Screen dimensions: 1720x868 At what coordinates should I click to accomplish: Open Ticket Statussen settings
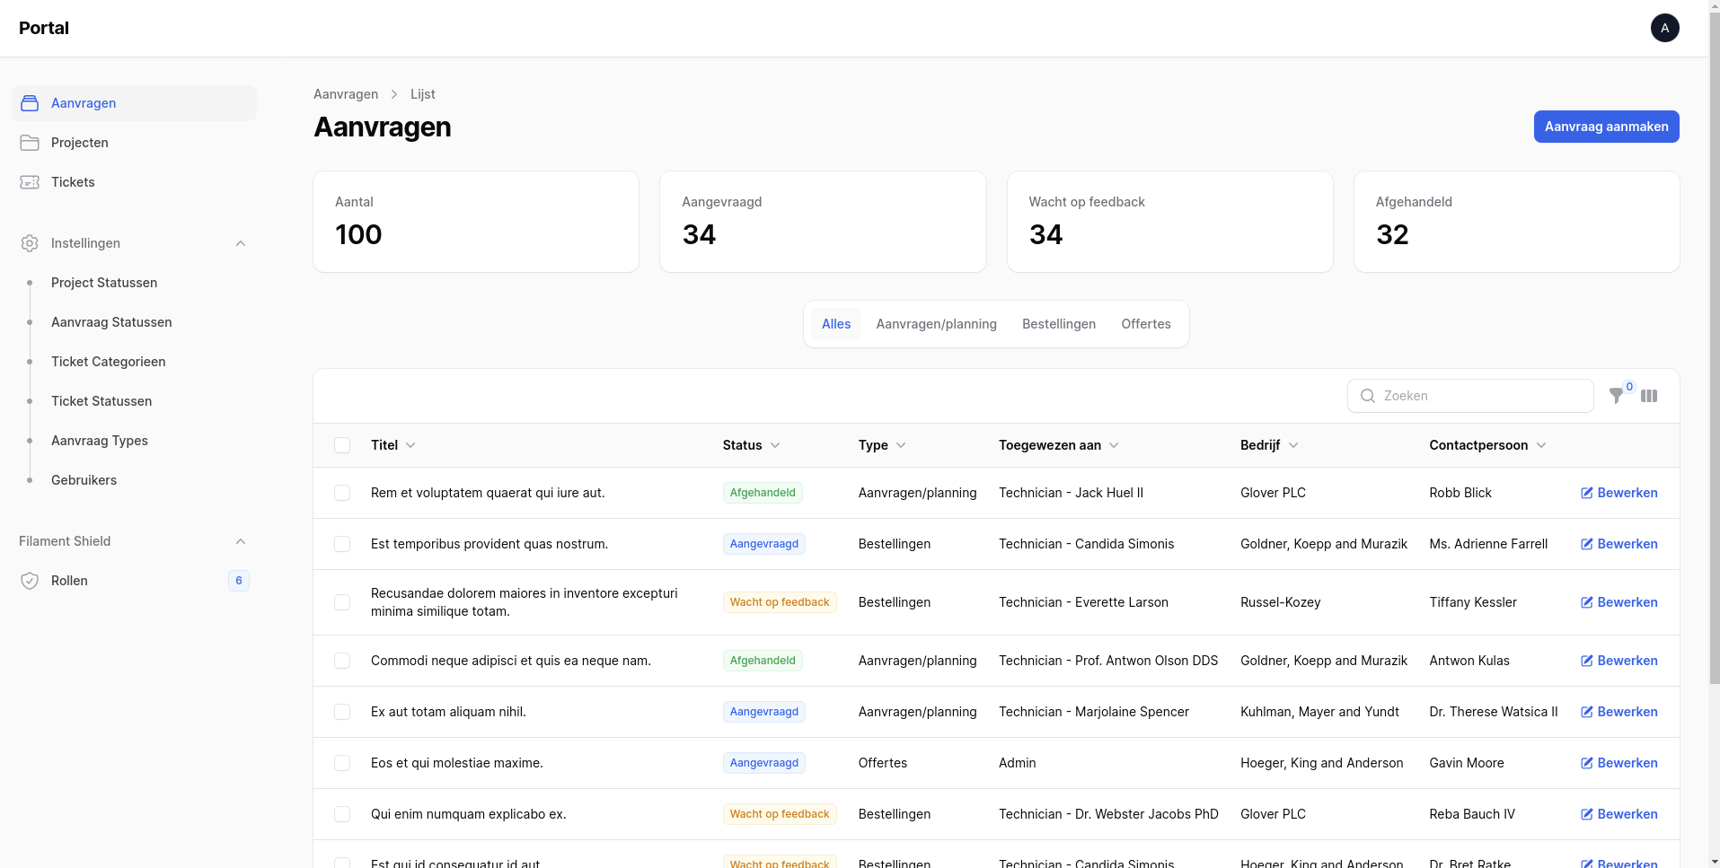134,401
